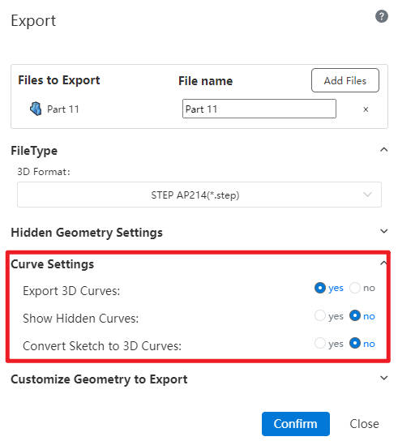This screenshot has height=441, width=398.
Task: Select yes for Convert Sketch to 3D Curves
Action: [320, 343]
